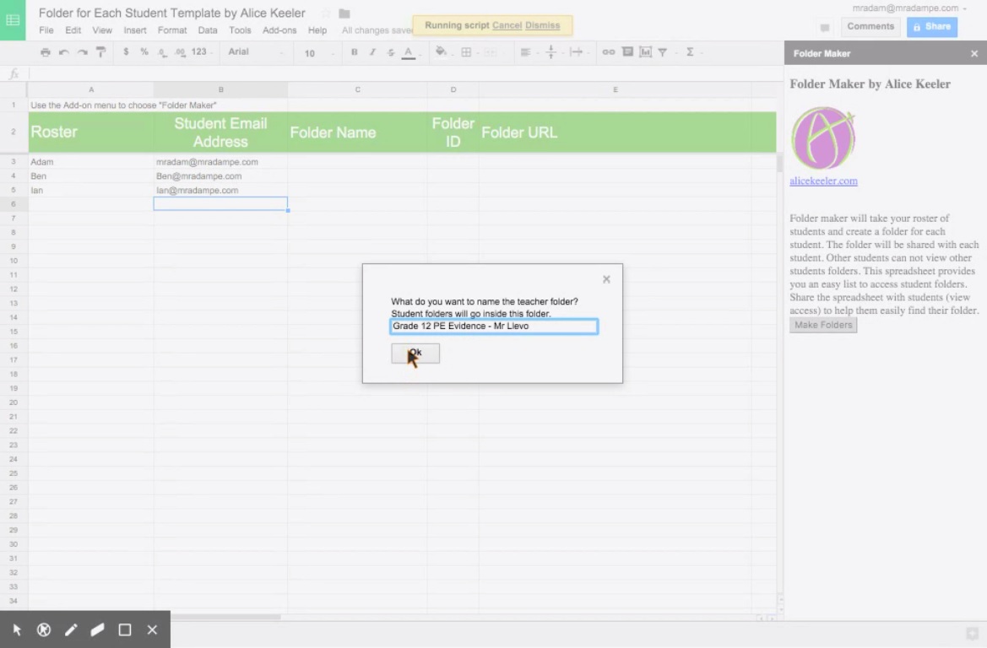Viewport: 987px width, 648px height.
Task: Click the Alice Keeler logo image
Action: (x=822, y=138)
